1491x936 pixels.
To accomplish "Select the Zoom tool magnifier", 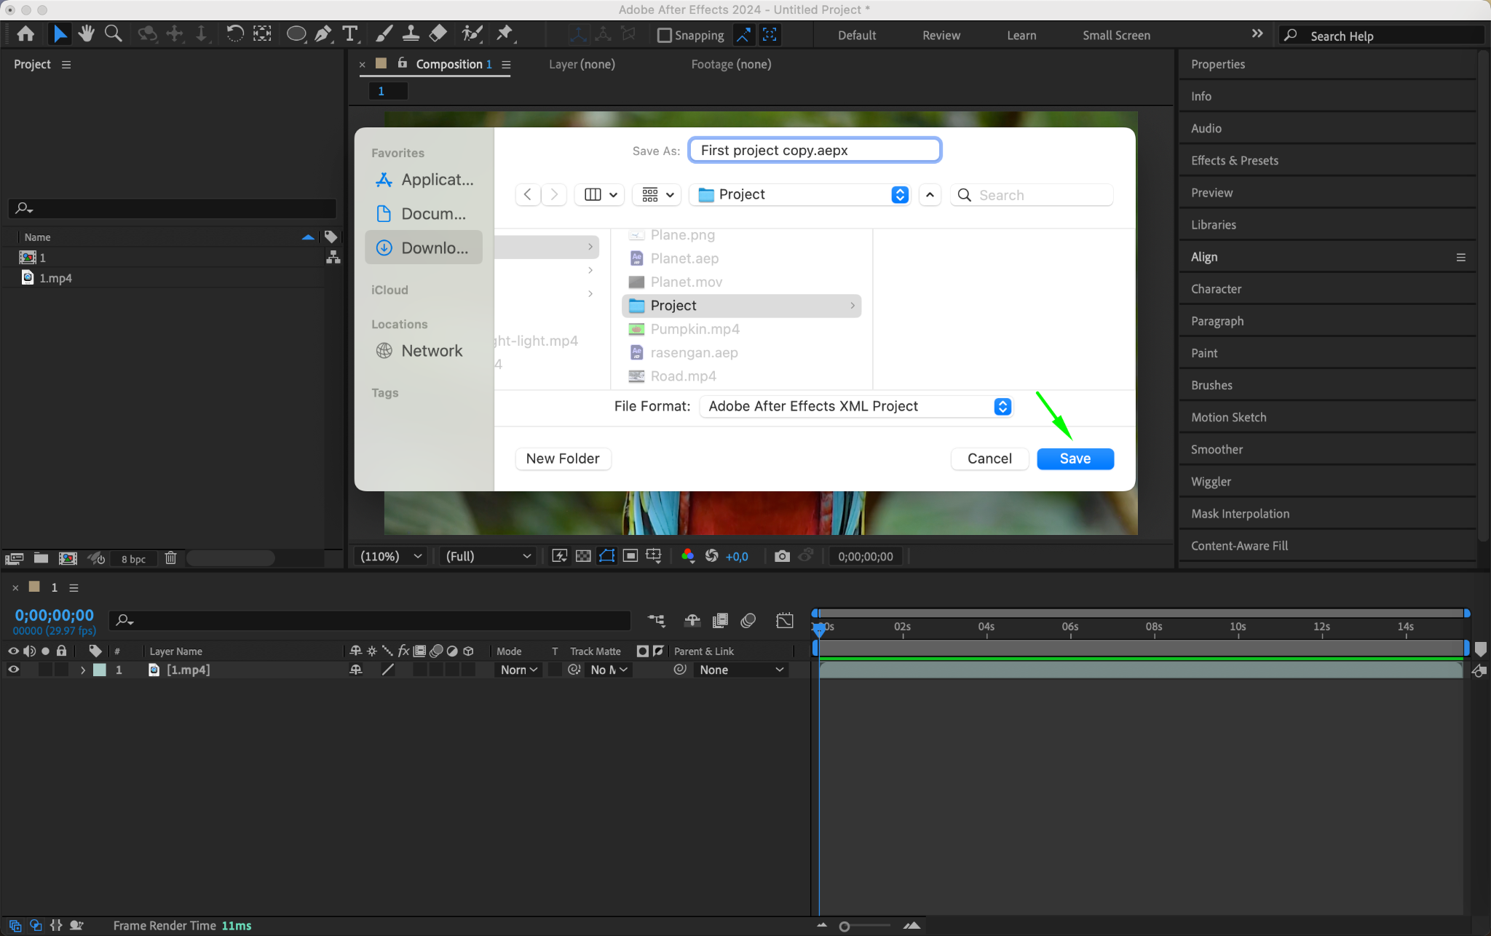I will (113, 33).
